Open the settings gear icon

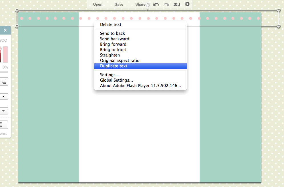187,4
